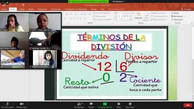Switch to the Transiciones tab
Screen dimensions: 194x109
point(42,9)
